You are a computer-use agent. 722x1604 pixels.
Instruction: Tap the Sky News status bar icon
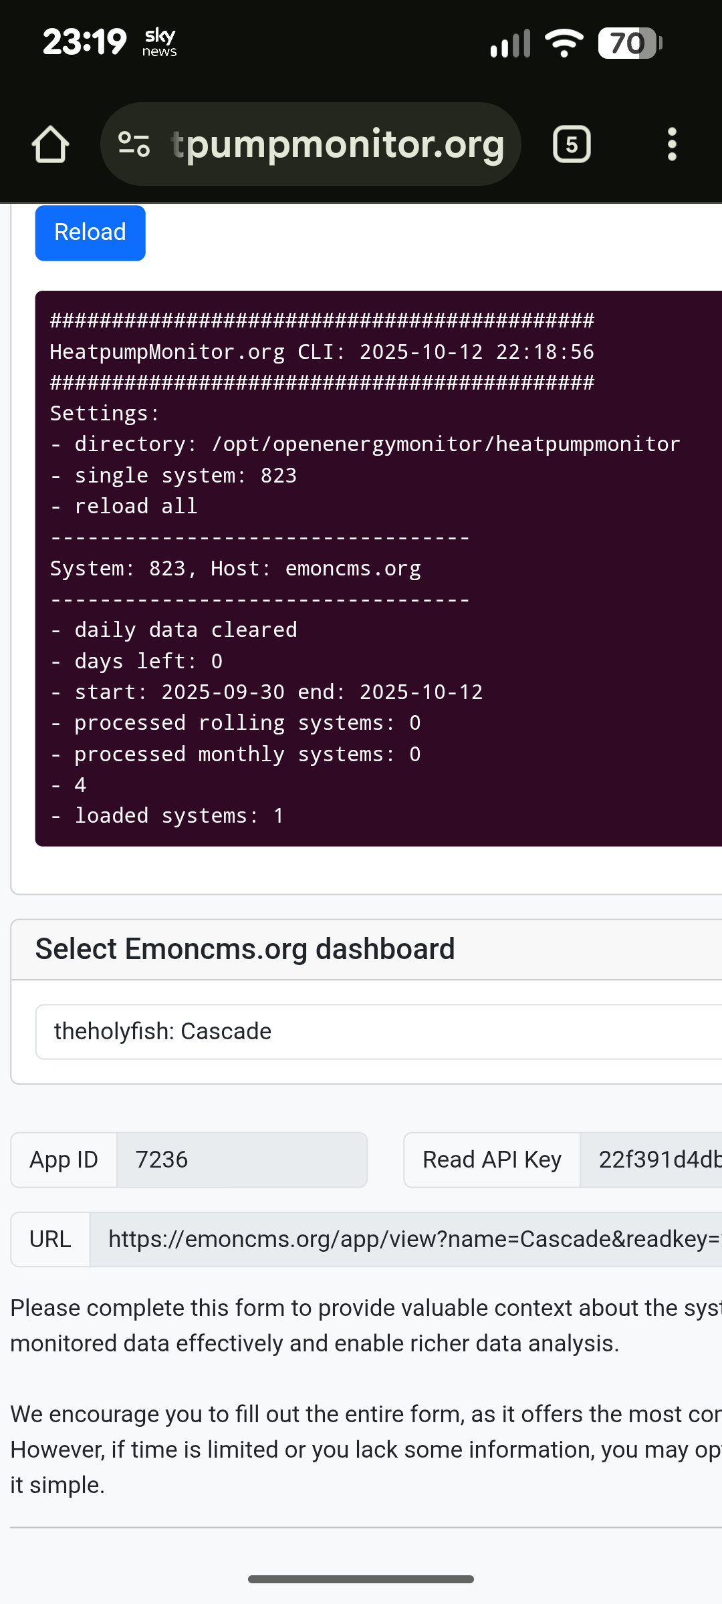pyautogui.click(x=159, y=43)
